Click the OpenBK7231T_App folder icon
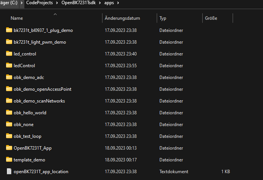 point(9,148)
